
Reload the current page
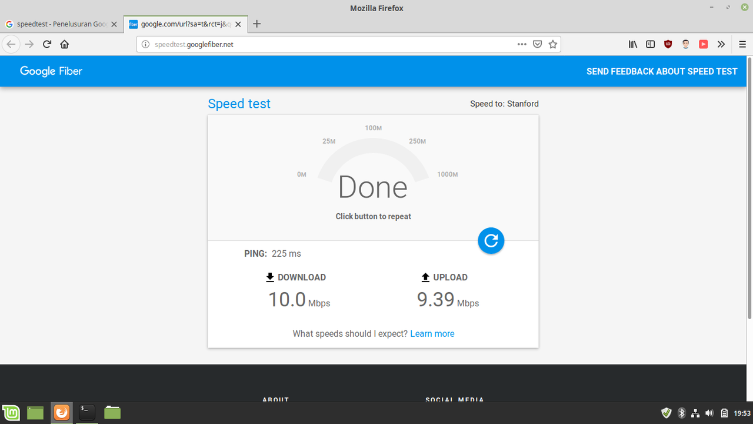47,44
